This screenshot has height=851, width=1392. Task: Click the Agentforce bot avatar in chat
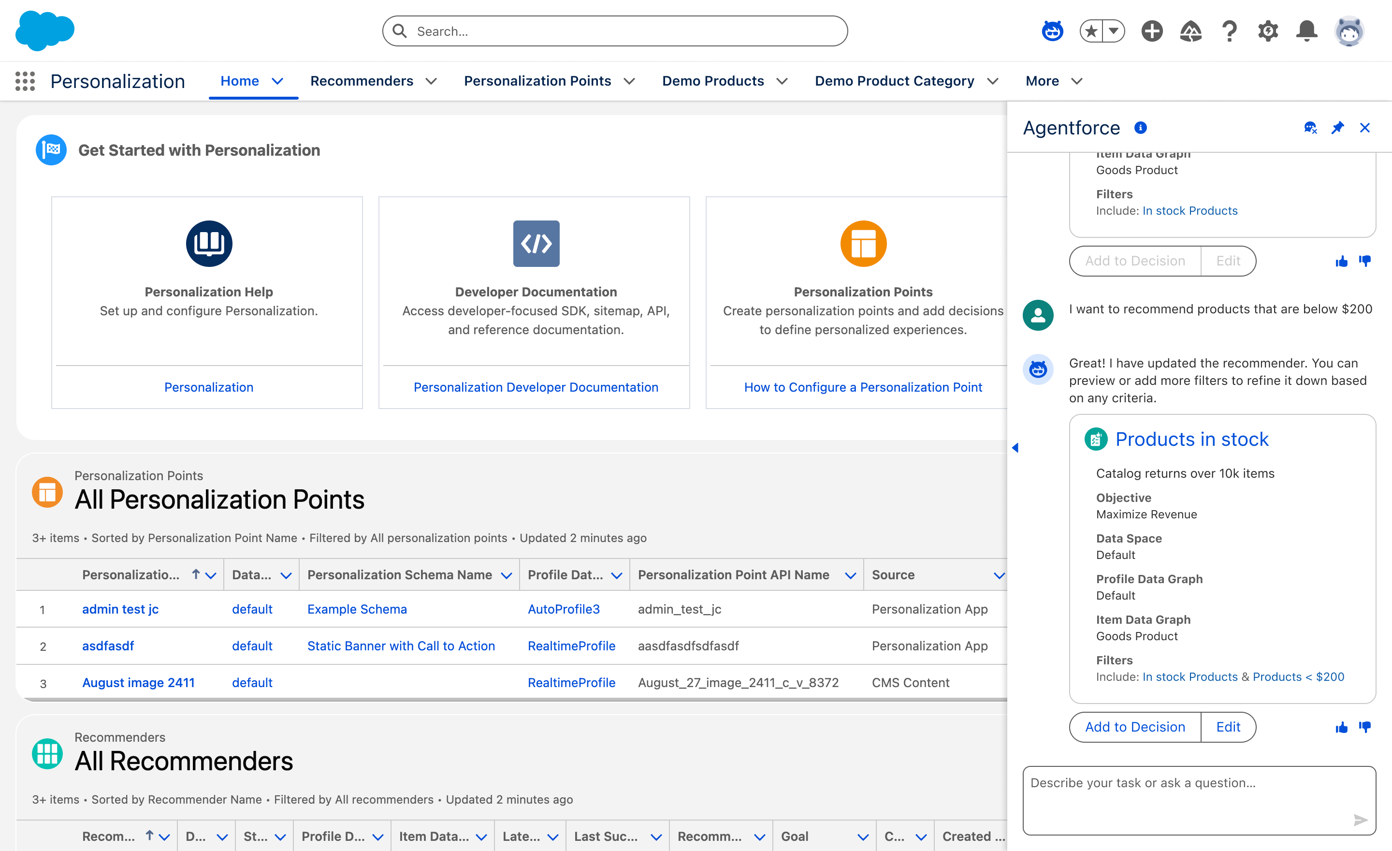pyautogui.click(x=1038, y=369)
